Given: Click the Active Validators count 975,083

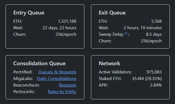Looking at the screenshot, I should point(154,72).
